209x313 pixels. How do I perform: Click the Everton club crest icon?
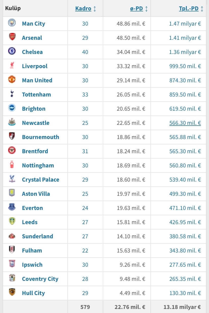[x=12, y=207]
